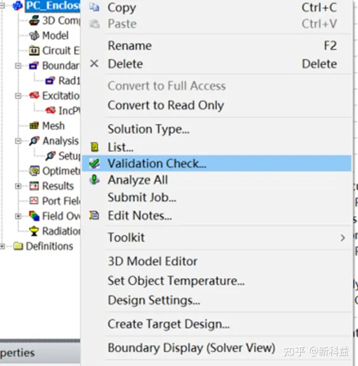
Task: Click the Optimetrics tree icon
Action: pos(34,171)
